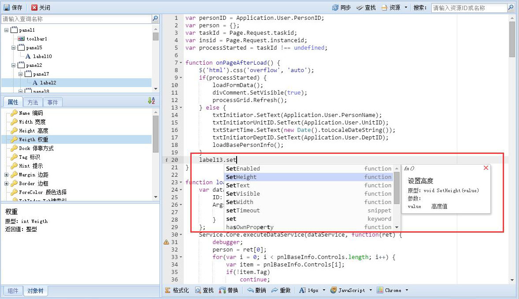Click the A-Z sort icon in properties panel
Viewport: 519px width, 299px height.
pyautogui.click(x=152, y=101)
